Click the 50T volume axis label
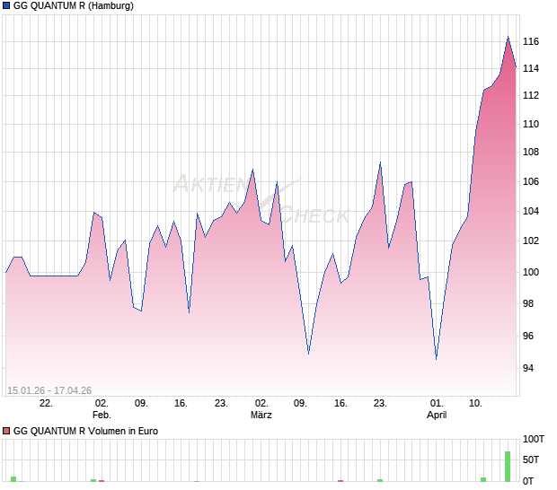Image resolution: width=557 pixels, height=490 pixels. pos(531,459)
